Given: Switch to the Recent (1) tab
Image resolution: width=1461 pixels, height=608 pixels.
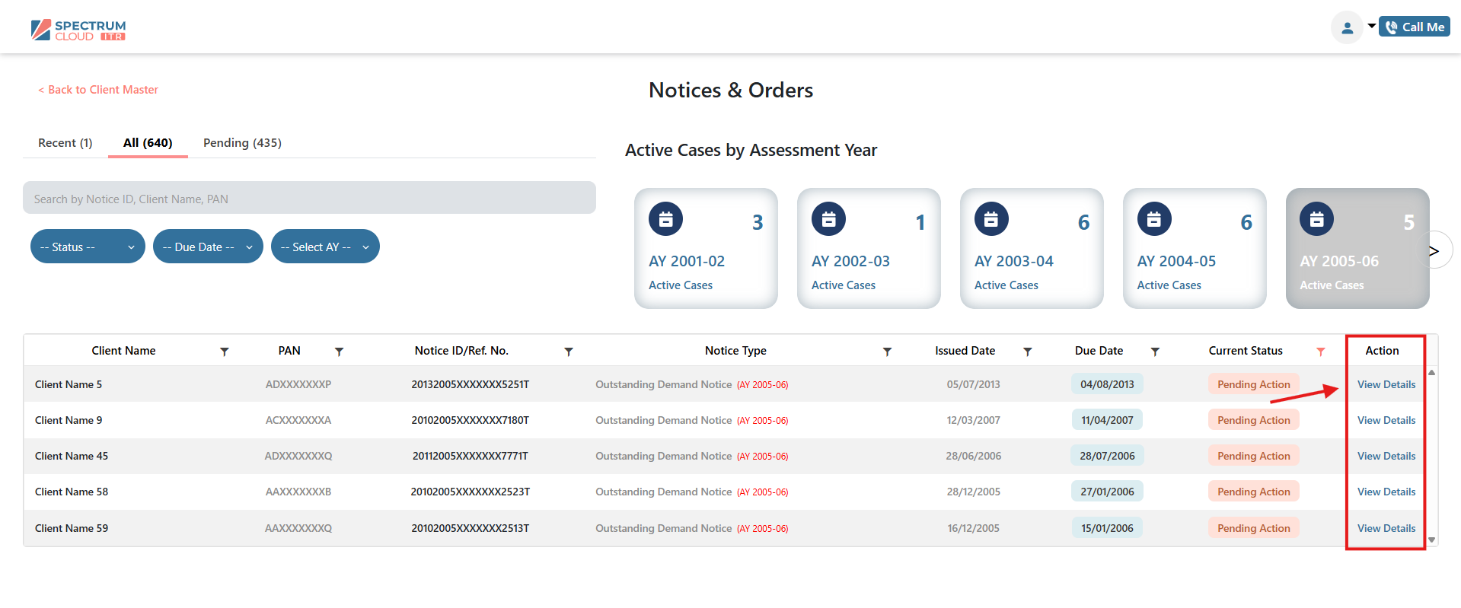Looking at the screenshot, I should (65, 143).
